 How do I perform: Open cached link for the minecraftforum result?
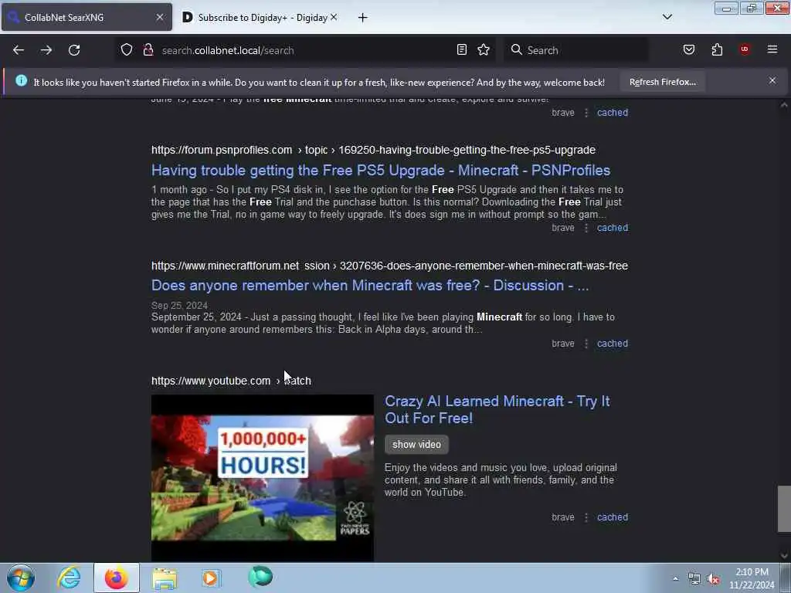click(613, 344)
